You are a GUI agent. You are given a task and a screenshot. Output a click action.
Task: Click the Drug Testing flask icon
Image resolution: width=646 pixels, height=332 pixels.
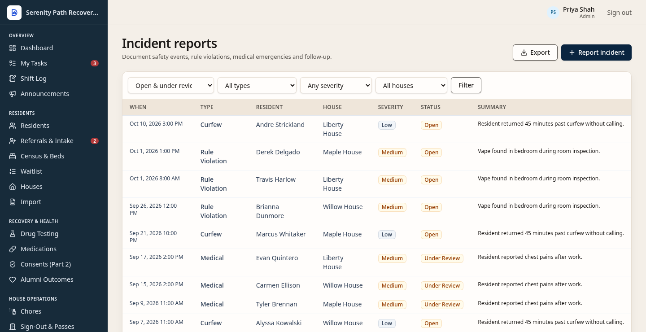click(13, 234)
